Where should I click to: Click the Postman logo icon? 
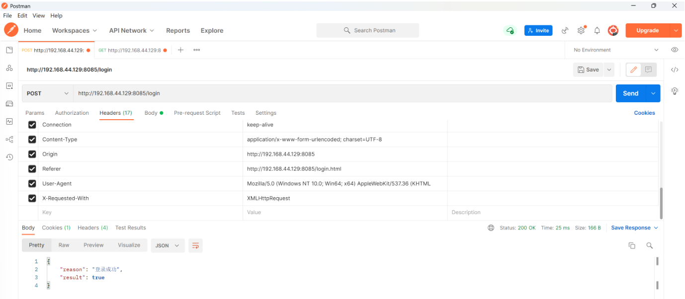(11, 30)
